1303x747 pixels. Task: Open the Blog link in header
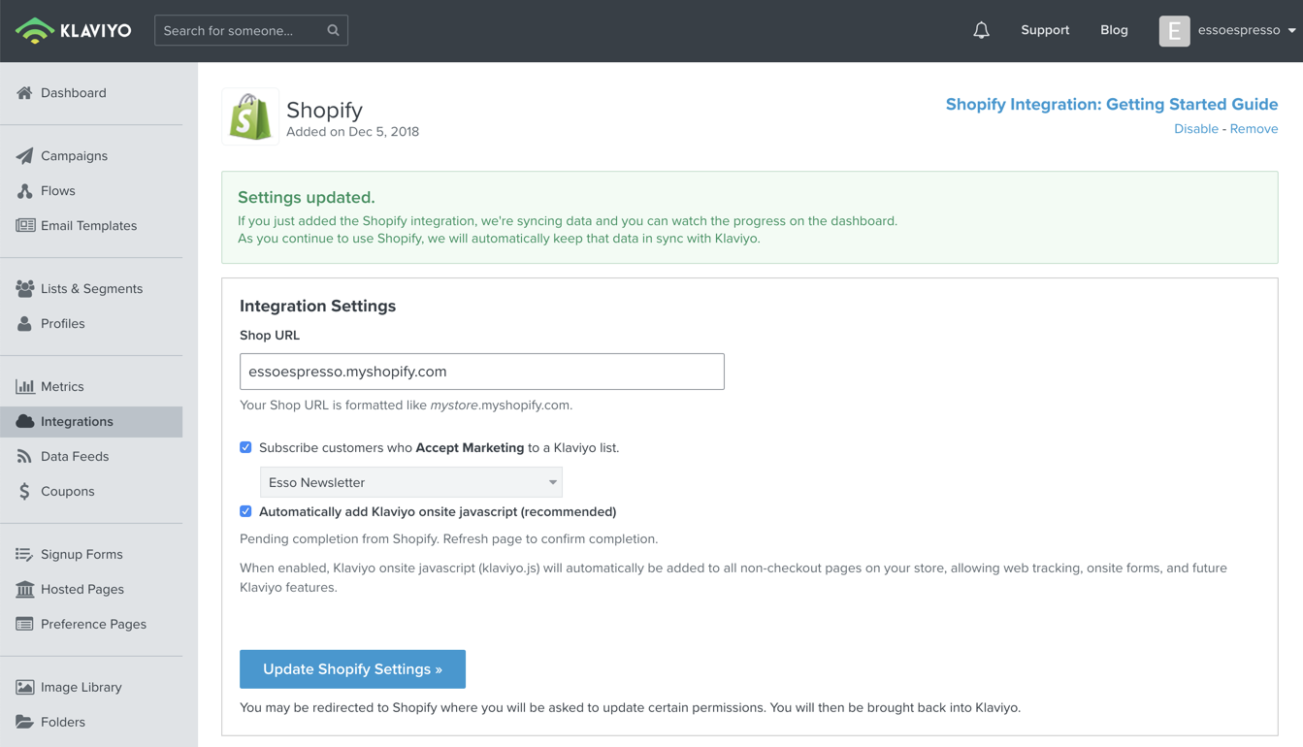coord(1114,30)
